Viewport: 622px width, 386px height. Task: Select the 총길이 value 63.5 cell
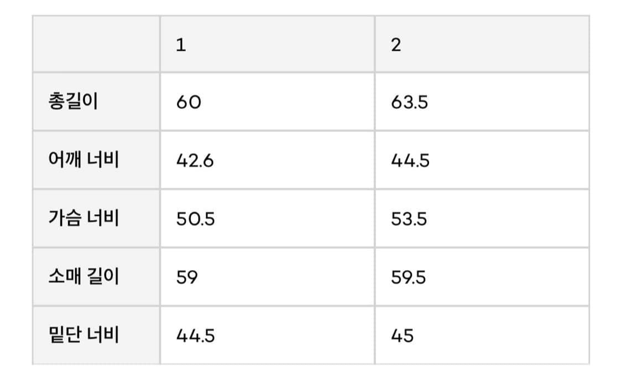482,102
